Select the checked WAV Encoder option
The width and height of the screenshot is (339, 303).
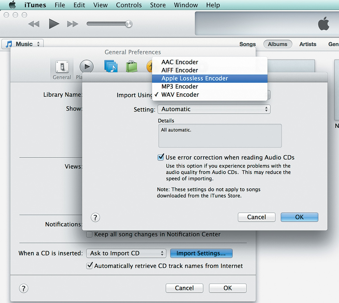(x=210, y=95)
